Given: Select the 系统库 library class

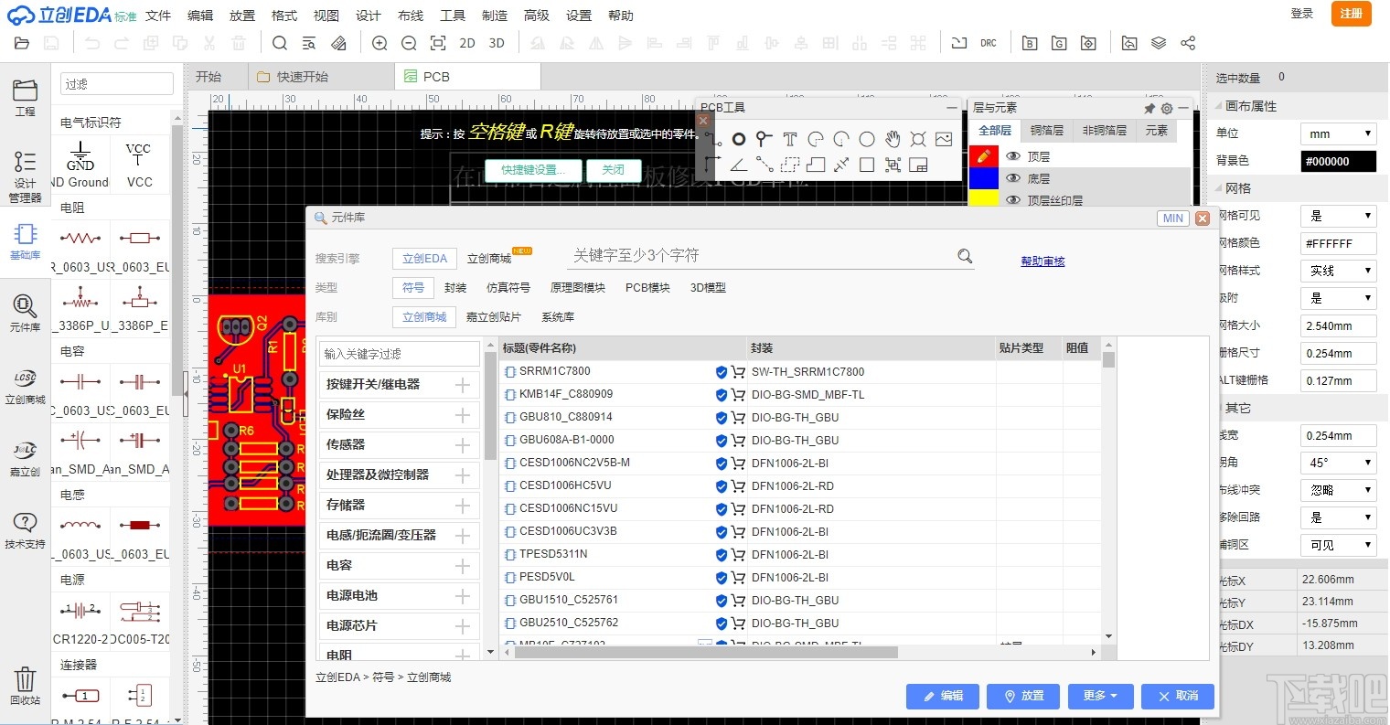Looking at the screenshot, I should [558, 317].
